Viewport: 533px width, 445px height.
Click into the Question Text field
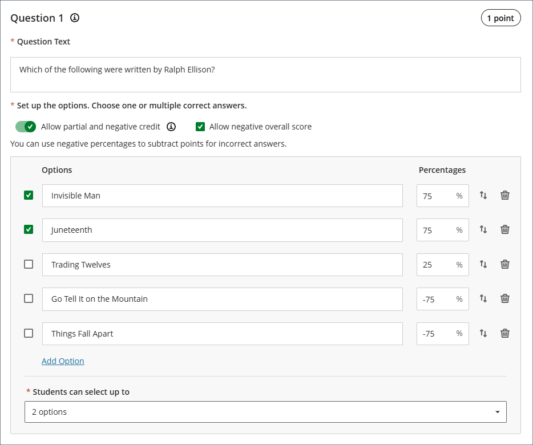265,75
